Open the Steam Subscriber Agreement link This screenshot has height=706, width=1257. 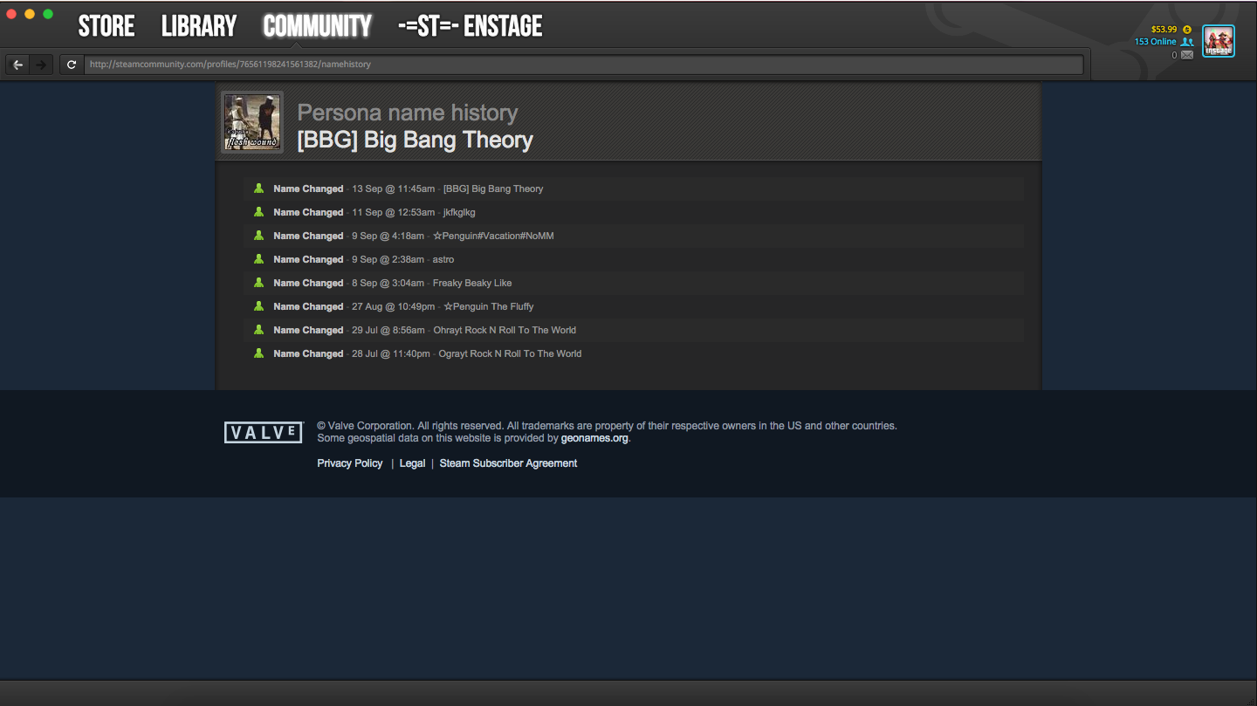coord(508,463)
